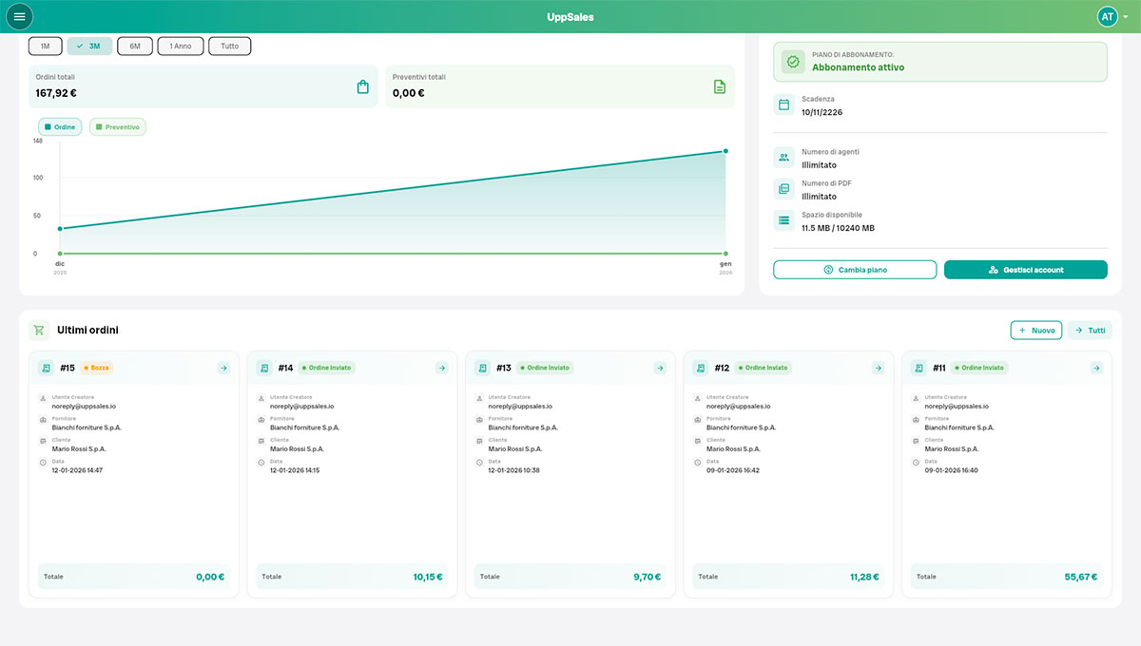The width and height of the screenshot is (1141, 646).
Task: Switch to the Tutto filter
Action: pos(229,45)
